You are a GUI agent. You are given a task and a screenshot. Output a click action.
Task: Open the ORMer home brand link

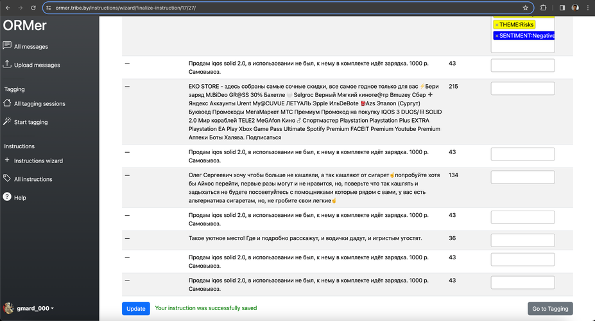tap(24, 26)
